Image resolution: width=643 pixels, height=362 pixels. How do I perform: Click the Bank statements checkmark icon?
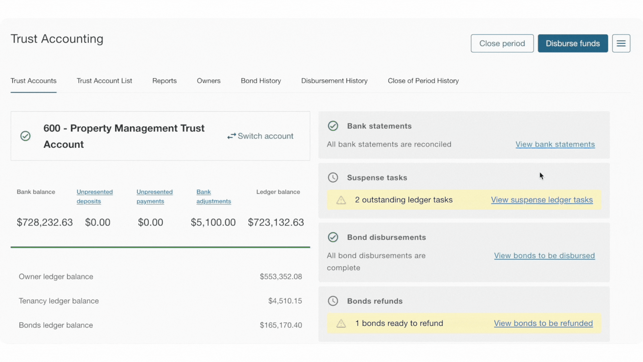[333, 126]
